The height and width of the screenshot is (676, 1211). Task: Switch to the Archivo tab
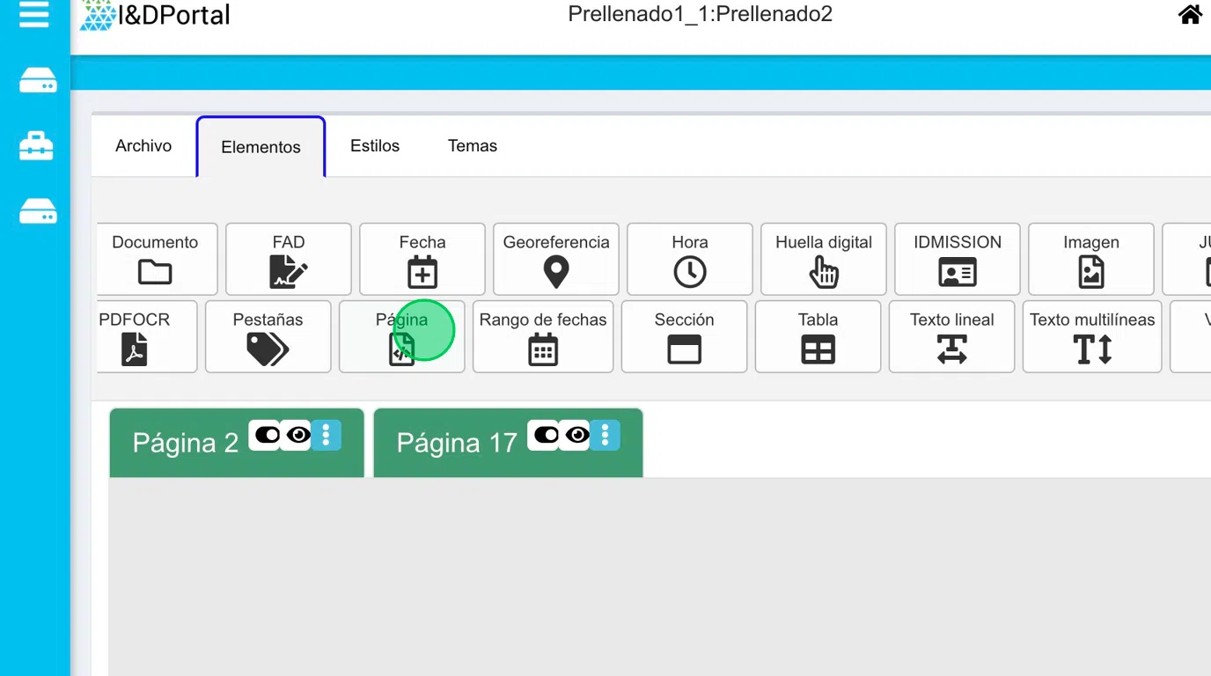tap(143, 146)
